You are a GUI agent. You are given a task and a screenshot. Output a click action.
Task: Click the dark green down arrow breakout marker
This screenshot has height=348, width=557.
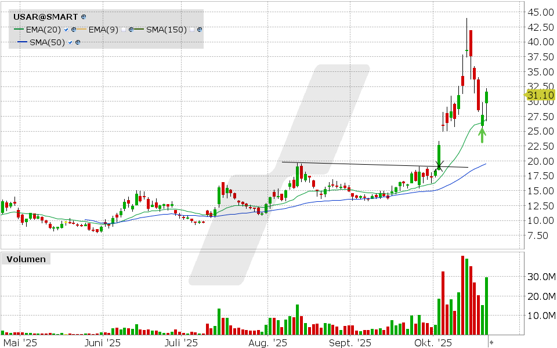point(439,165)
